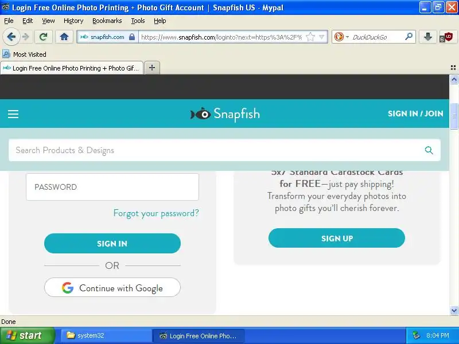Click the tab groups grid icon

coord(453,68)
